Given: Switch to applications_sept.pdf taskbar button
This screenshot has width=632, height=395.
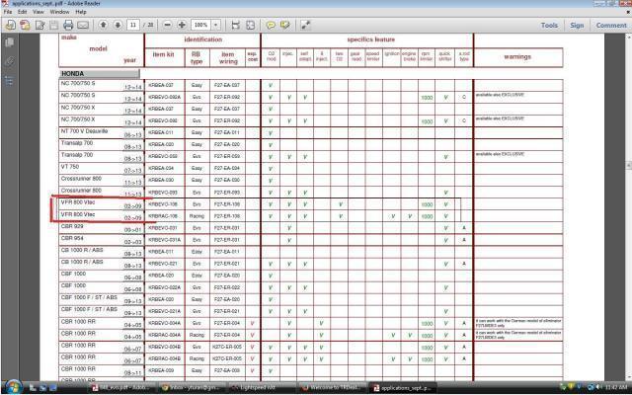Looking at the screenshot, I should [x=403, y=388].
